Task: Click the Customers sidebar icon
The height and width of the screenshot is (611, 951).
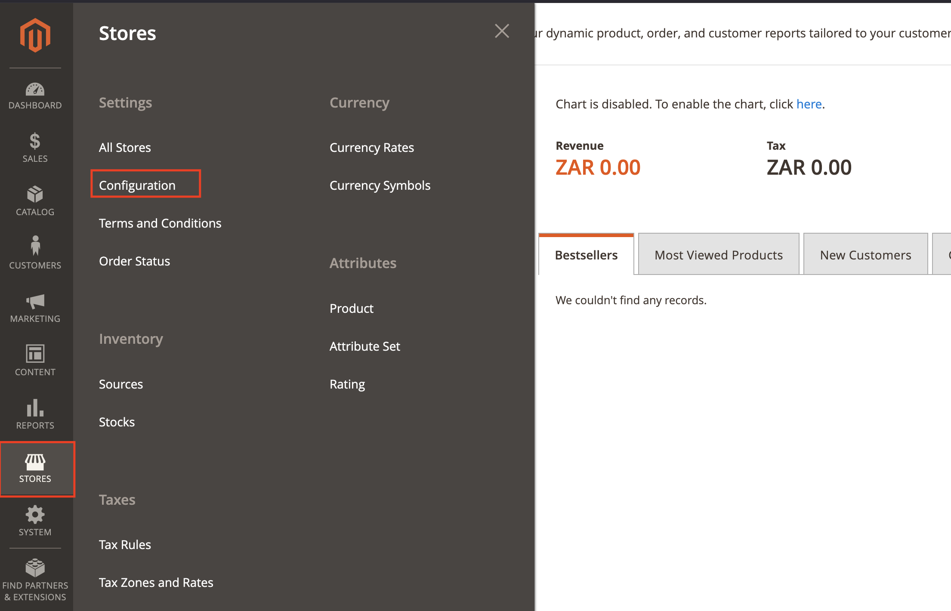Action: [35, 254]
